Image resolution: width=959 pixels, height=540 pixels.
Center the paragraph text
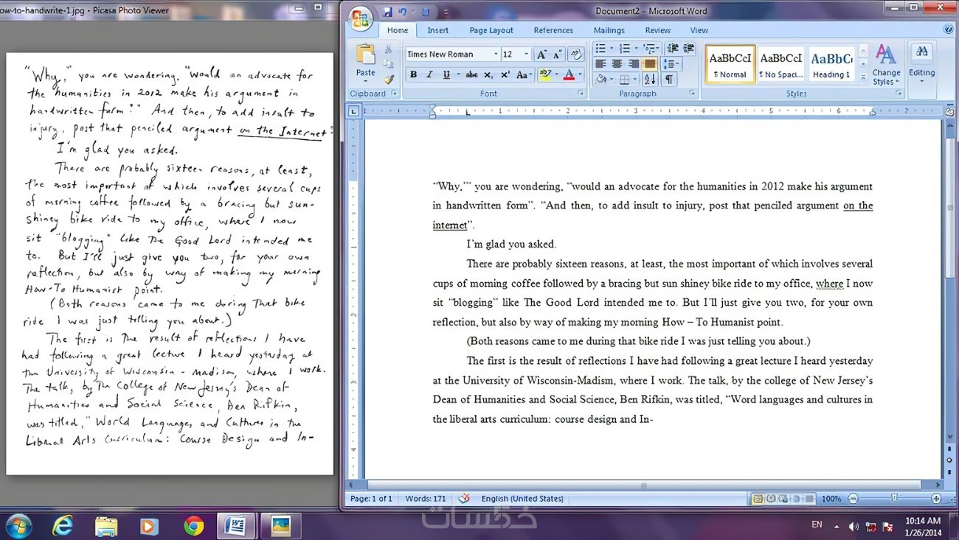[x=617, y=64]
